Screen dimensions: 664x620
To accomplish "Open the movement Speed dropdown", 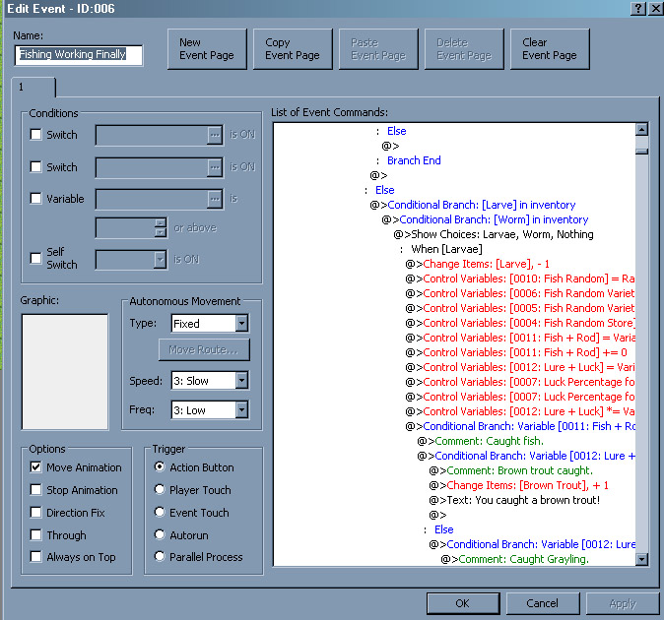I will [x=241, y=381].
